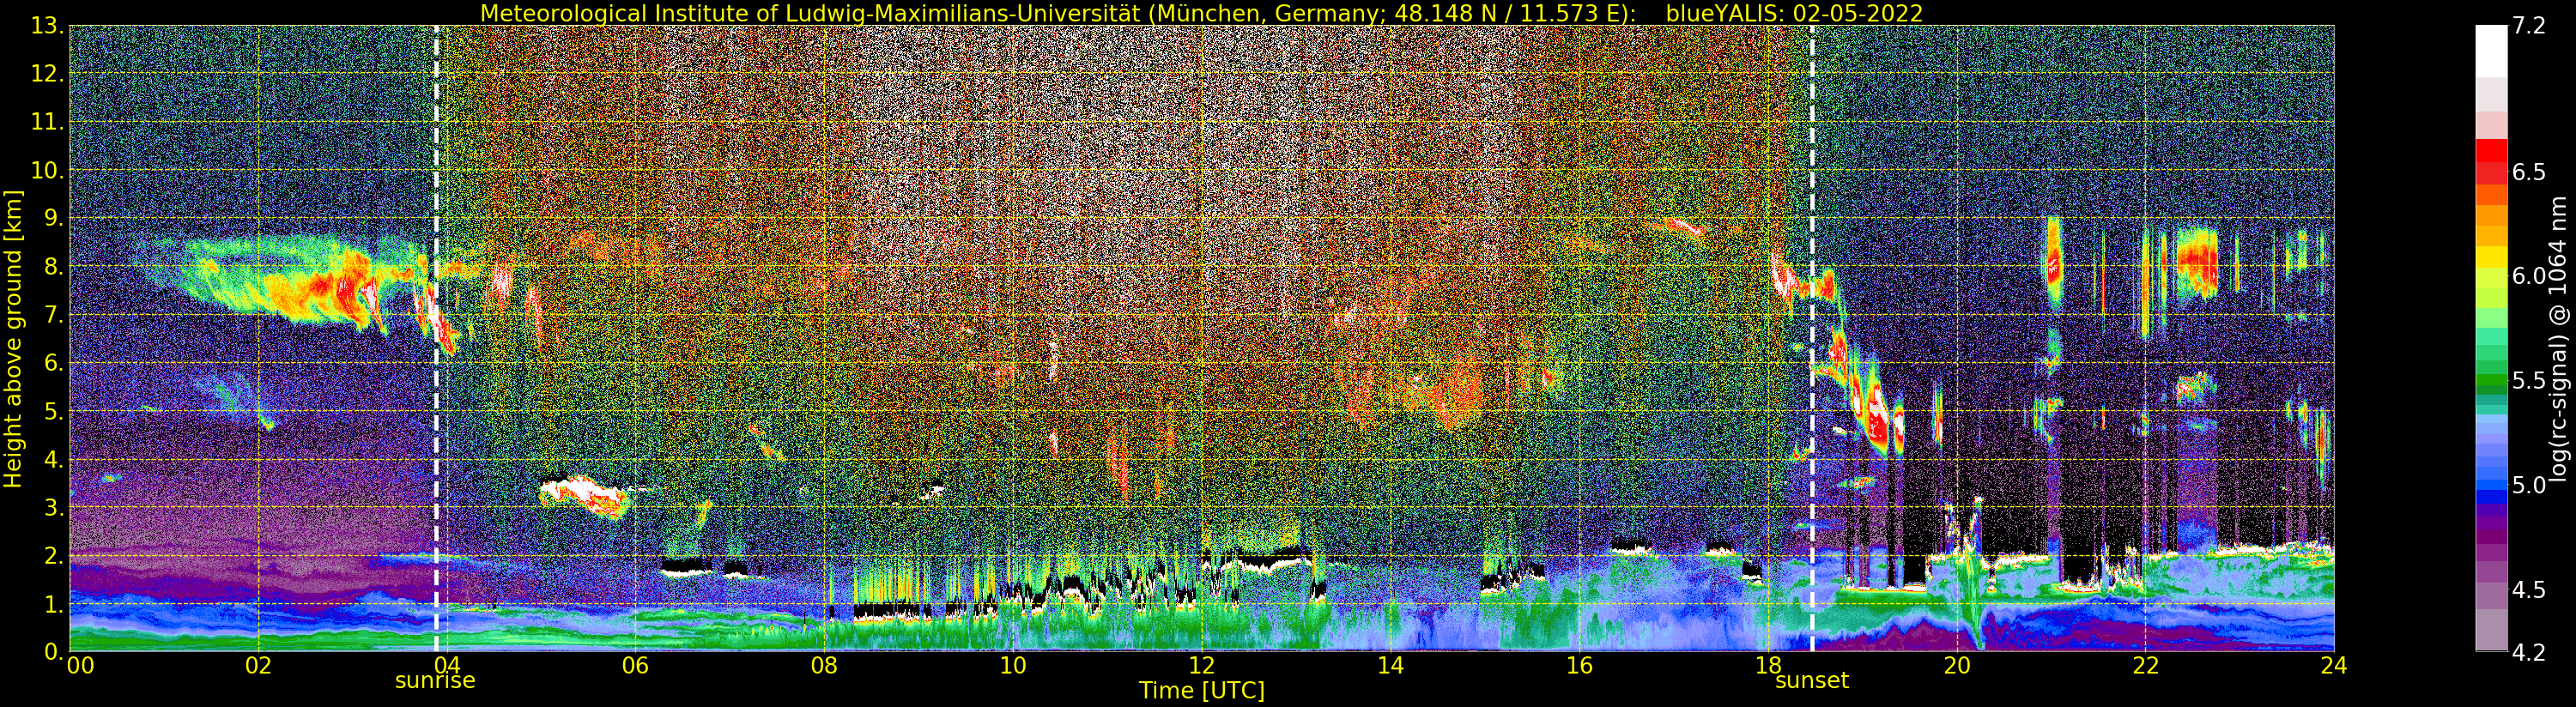This screenshot has width=2576, height=707.
Task: Click the height axis tick label 13.
Action: pos(46,26)
